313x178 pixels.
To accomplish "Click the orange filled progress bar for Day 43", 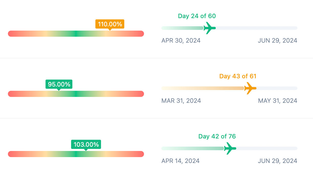I will pos(203,88).
